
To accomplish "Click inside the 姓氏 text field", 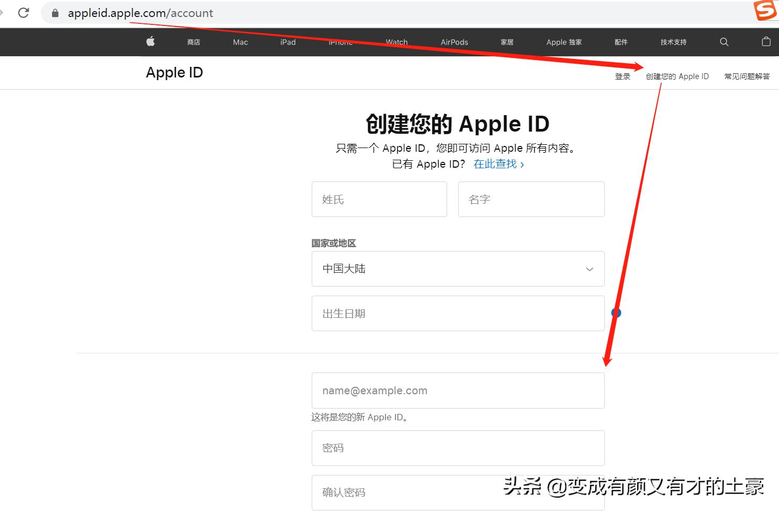I will (x=379, y=199).
